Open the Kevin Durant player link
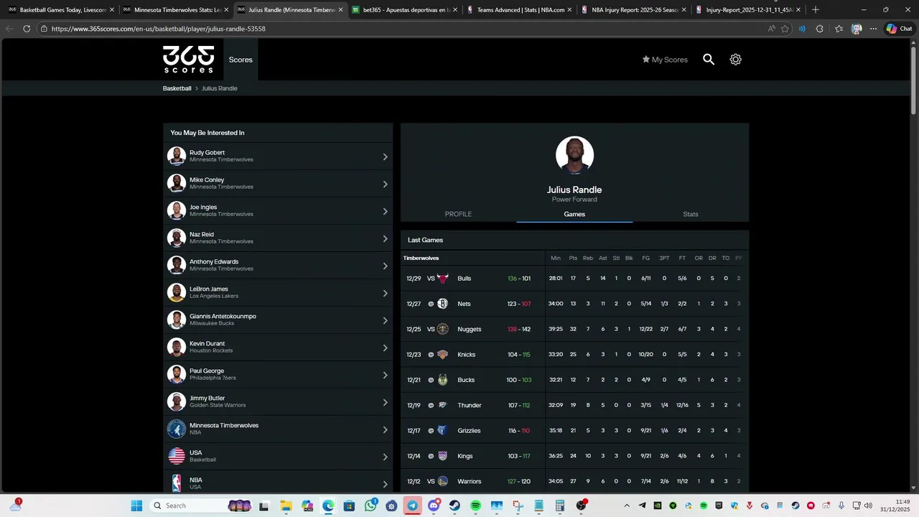The image size is (919, 517). [278, 348]
